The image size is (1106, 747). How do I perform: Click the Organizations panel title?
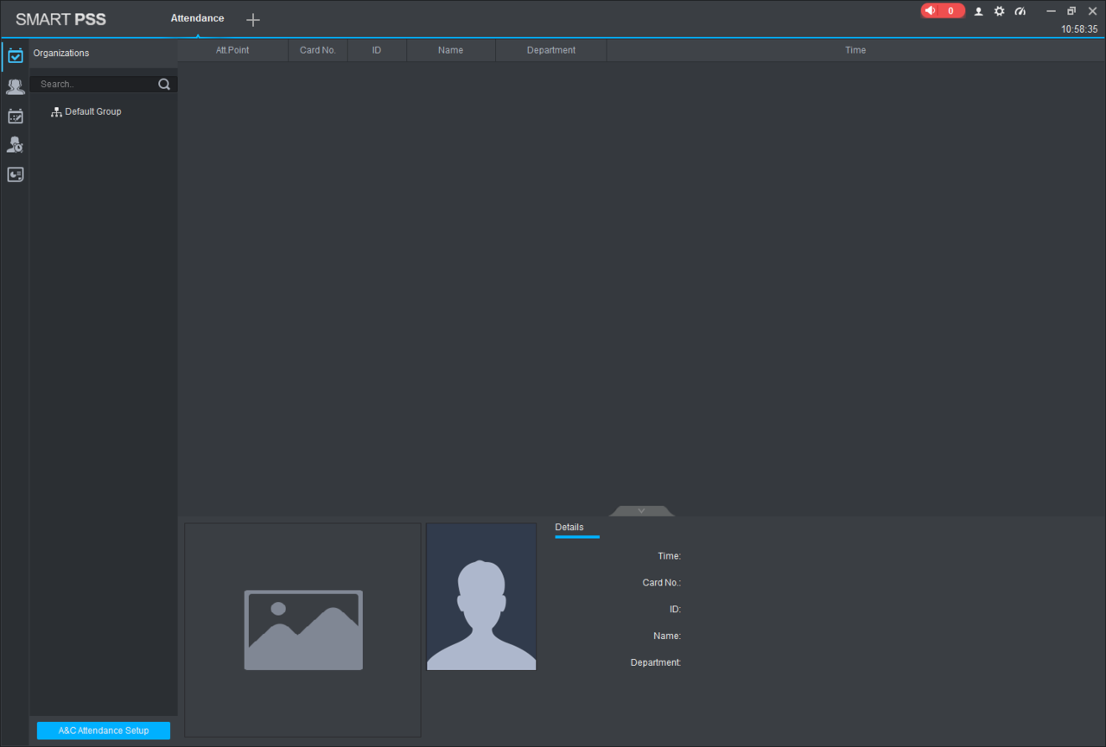[61, 54]
